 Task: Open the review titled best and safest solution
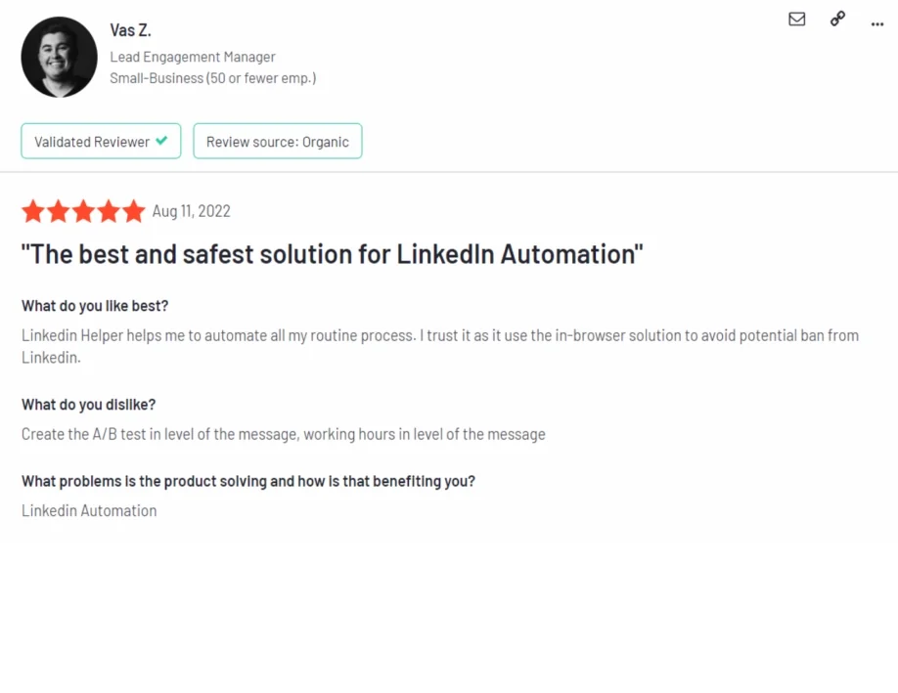333,253
